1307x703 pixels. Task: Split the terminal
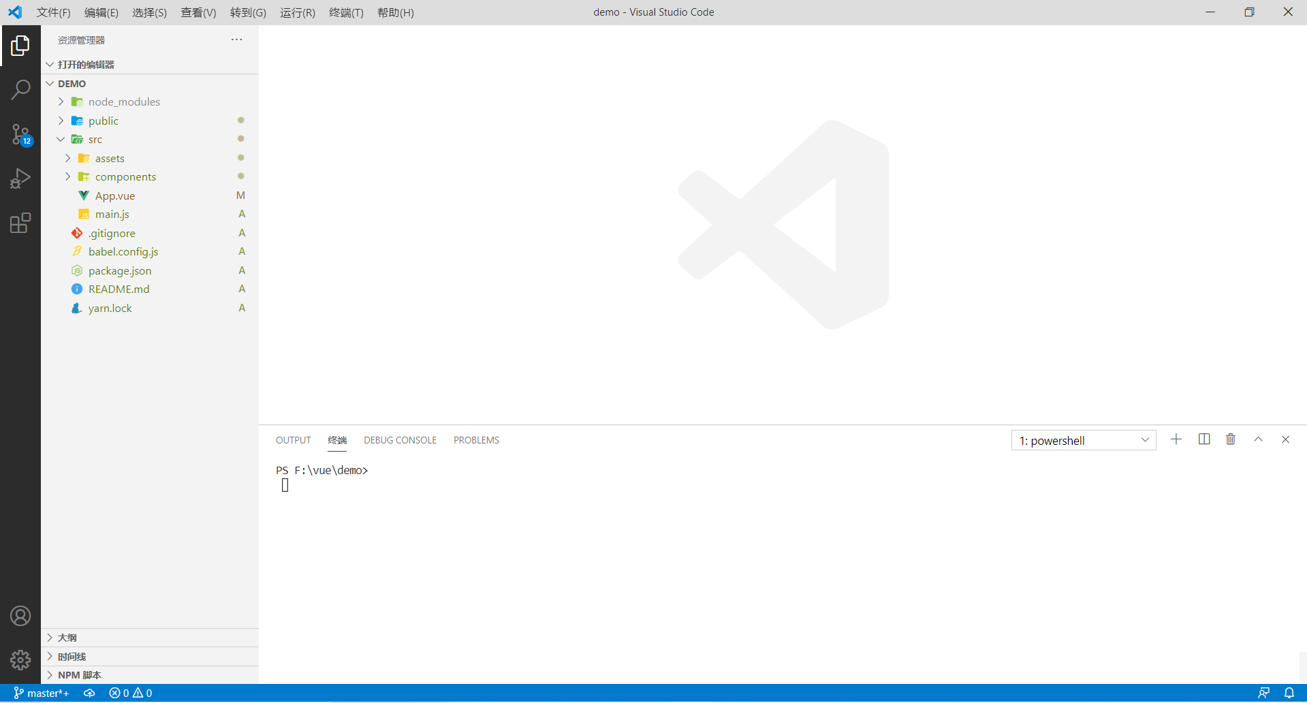click(1203, 439)
